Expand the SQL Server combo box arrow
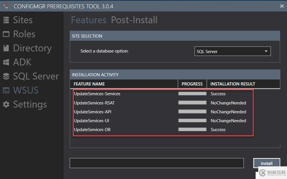Viewport: 287px width, 179px height. pos(266,51)
